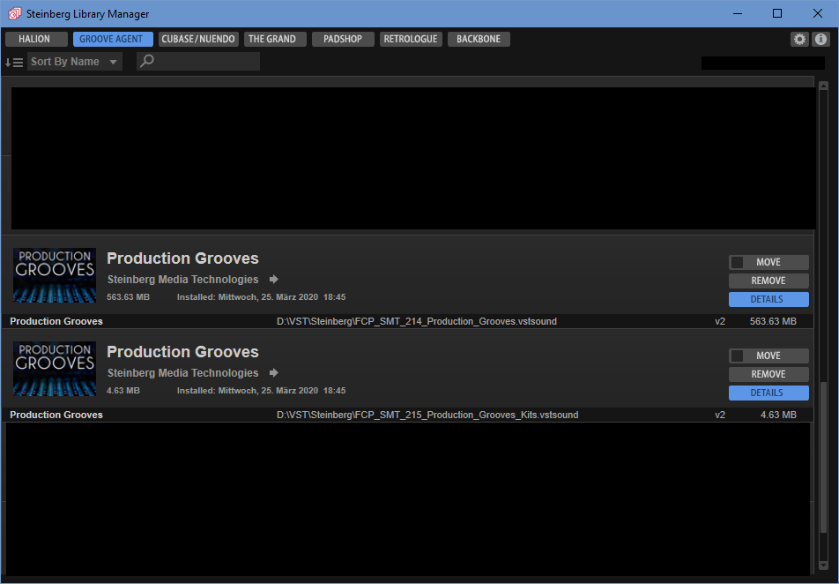Open the PADSHOP tab
Screen dimensions: 839x584
[x=344, y=40]
